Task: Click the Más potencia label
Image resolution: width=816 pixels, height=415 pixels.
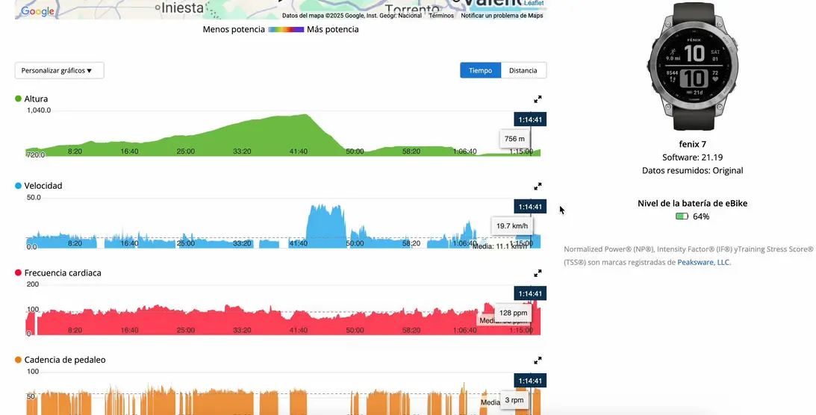Action: coord(332,30)
